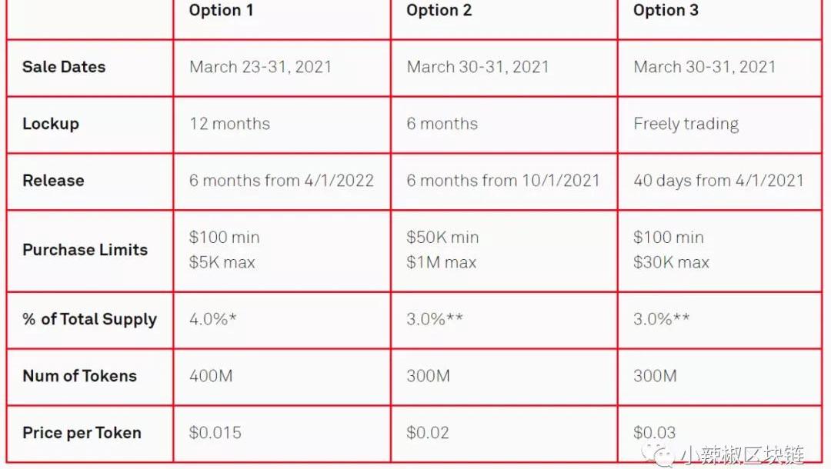The height and width of the screenshot is (469, 831).
Task: Click the watermark text beside the WeChat logo
Action: 743,455
